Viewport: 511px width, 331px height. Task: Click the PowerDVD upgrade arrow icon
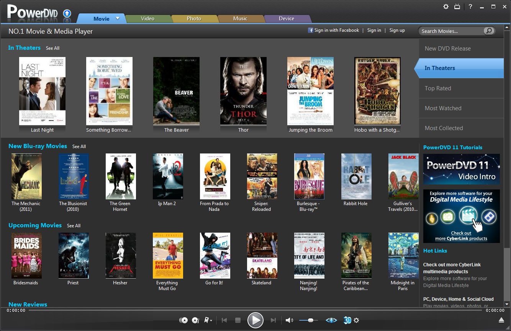pos(67,14)
